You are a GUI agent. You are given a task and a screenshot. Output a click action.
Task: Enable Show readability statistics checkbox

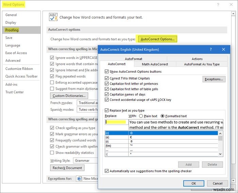click(52, 153)
